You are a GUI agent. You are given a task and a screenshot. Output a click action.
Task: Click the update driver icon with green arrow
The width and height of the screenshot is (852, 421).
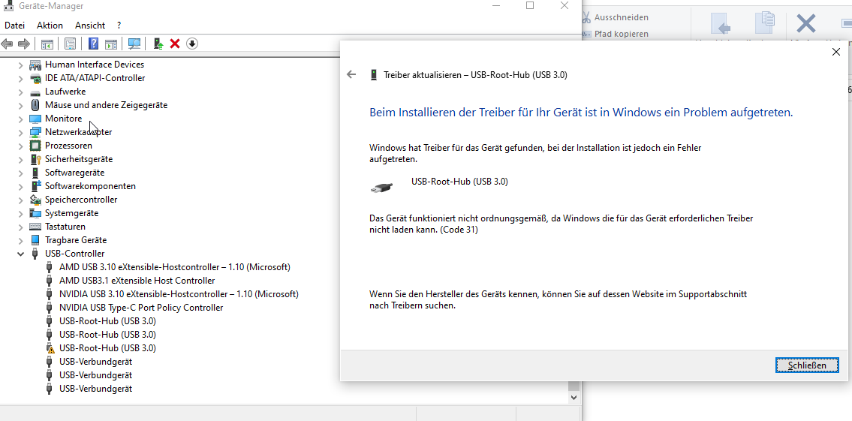[158, 44]
